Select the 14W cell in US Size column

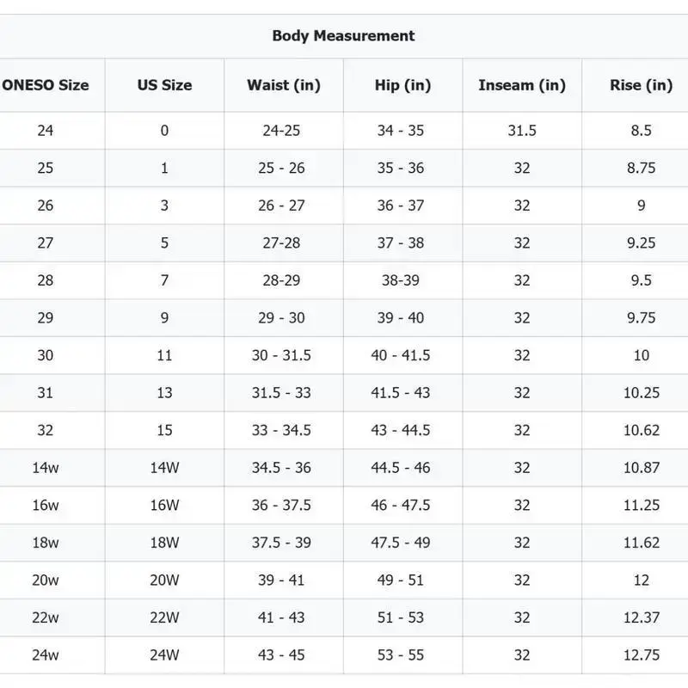pyautogui.click(x=164, y=468)
